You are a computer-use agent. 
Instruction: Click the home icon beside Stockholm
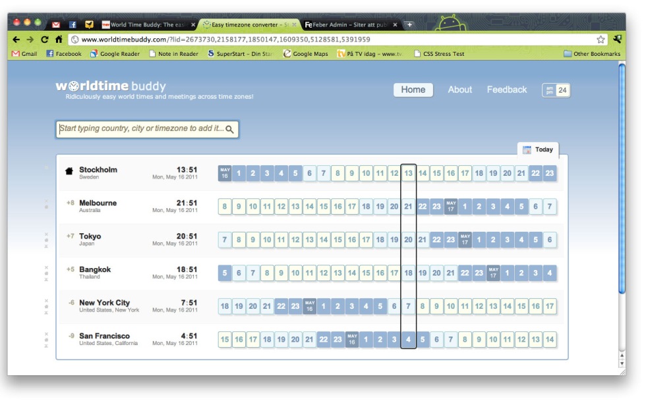[x=69, y=172]
